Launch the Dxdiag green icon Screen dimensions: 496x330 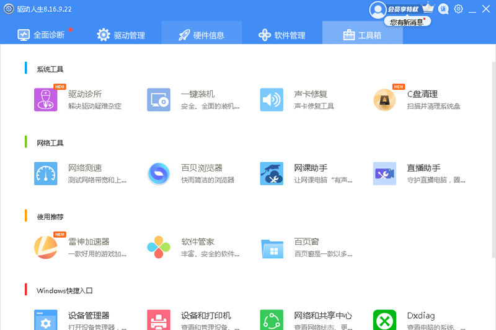click(x=384, y=320)
